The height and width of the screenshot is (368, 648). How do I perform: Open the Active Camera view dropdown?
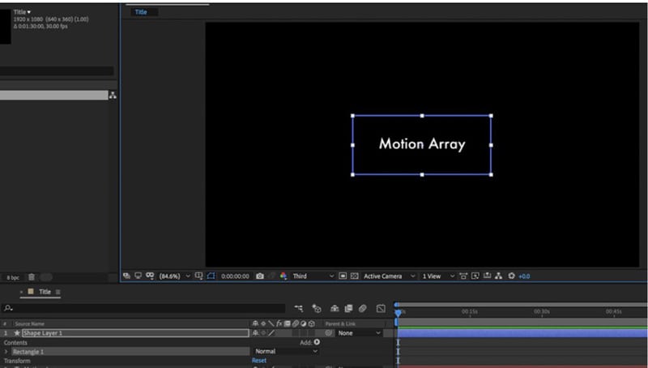pyautogui.click(x=389, y=276)
